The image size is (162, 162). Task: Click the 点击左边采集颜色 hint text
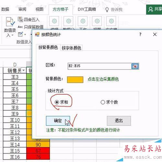(103, 79)
